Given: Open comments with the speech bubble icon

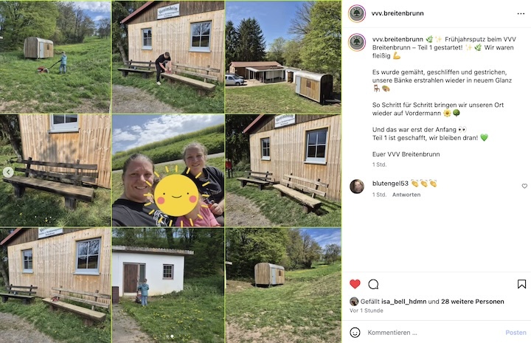Looking at the screenshot, I should (373, 285).
